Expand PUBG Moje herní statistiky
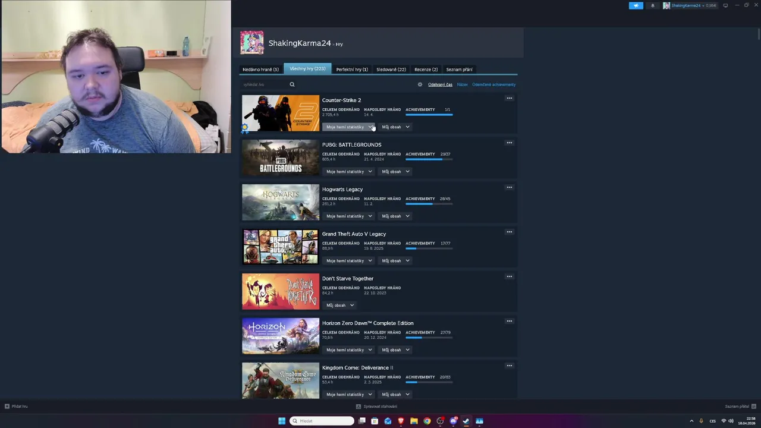This screenshot has height=428, width=761. 349,171
